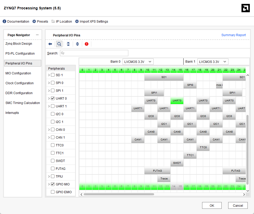This screenshot has height=214, width=254.
Task: Enable the UART 1 checkbox
Action: pos(53,106)
